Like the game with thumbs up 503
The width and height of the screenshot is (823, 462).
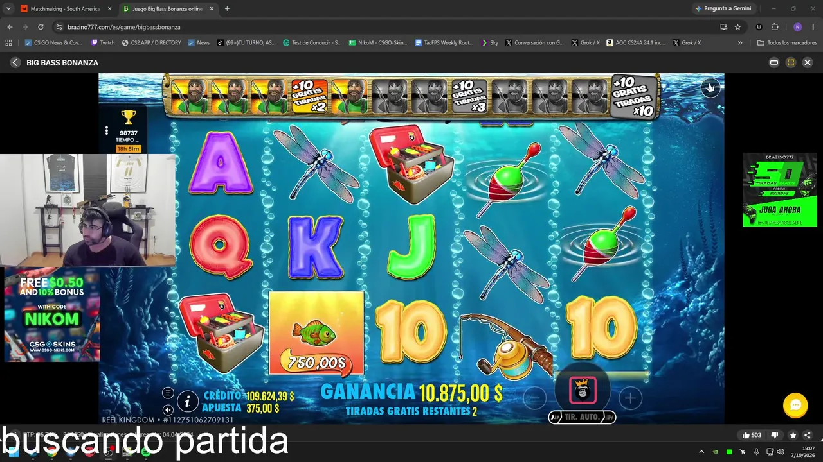pyautogui.click(x=752, y=435)
